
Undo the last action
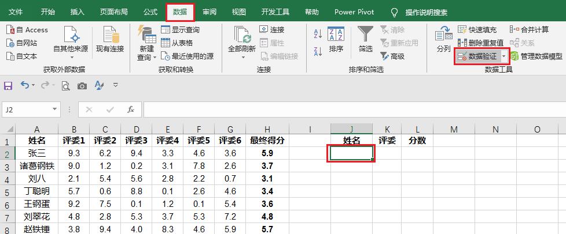pyautogui.click(x=25, y=85)
